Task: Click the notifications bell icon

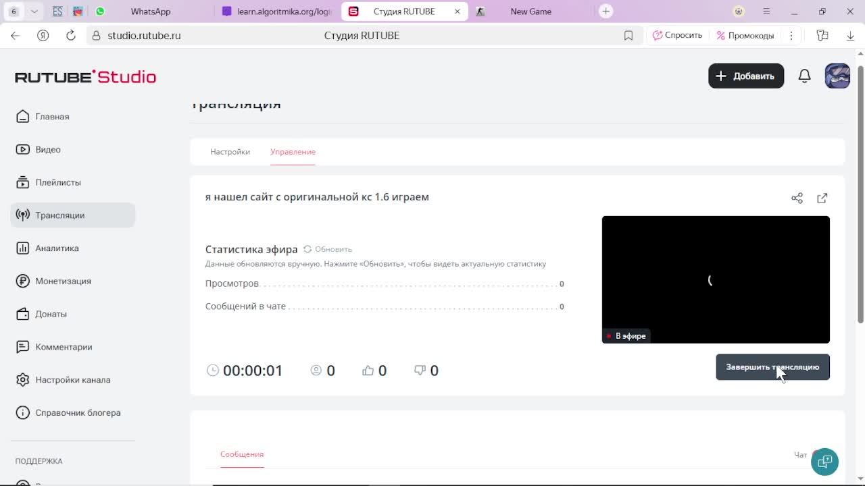Action: coord(804,76)
